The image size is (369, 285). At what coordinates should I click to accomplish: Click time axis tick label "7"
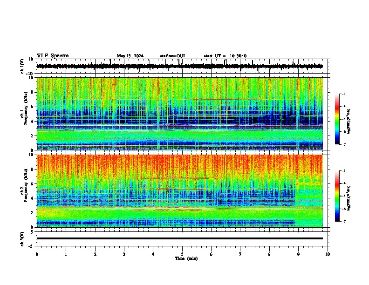[240, 254]
